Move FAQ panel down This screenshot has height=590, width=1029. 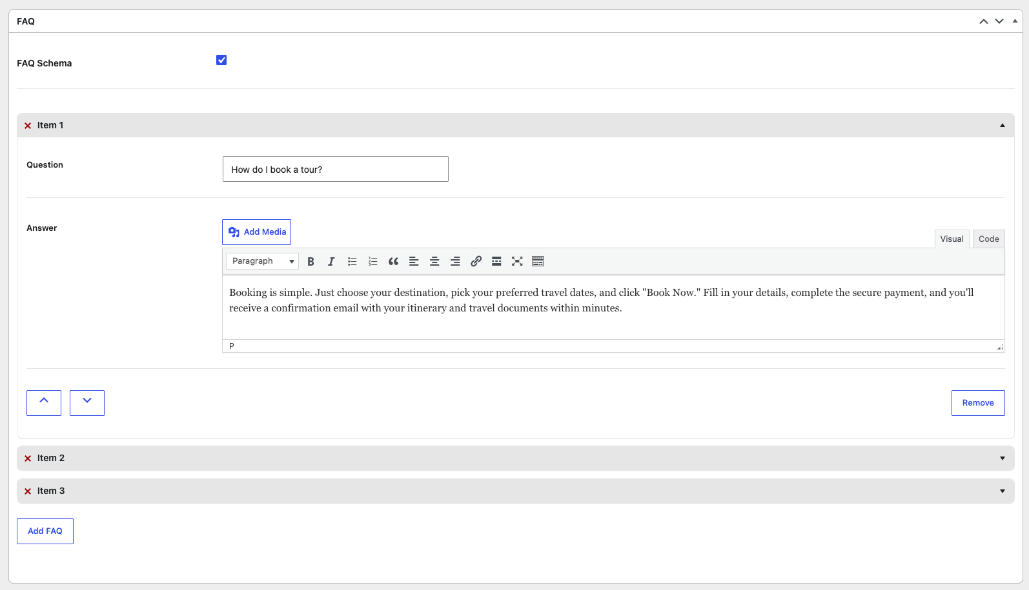click(x=999, y=21)
